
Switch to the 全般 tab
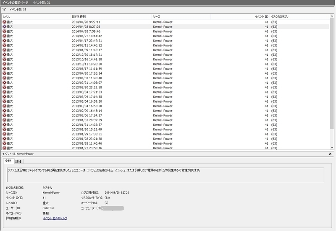(8, 161)
